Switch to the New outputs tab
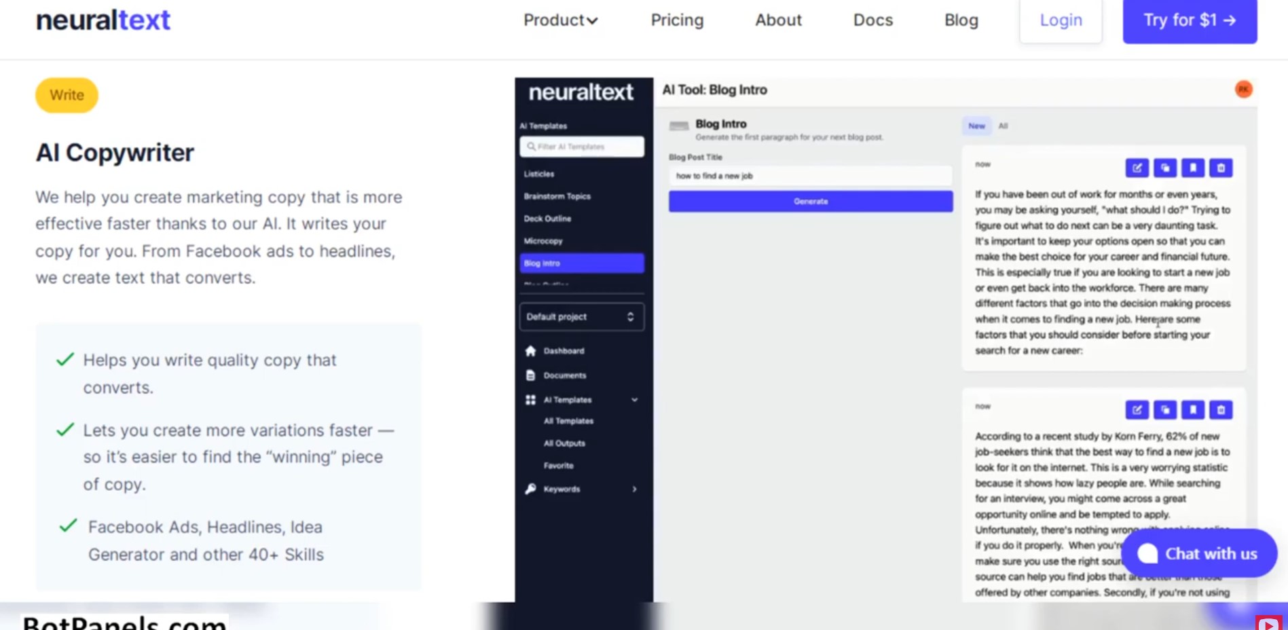 point(976,126)
